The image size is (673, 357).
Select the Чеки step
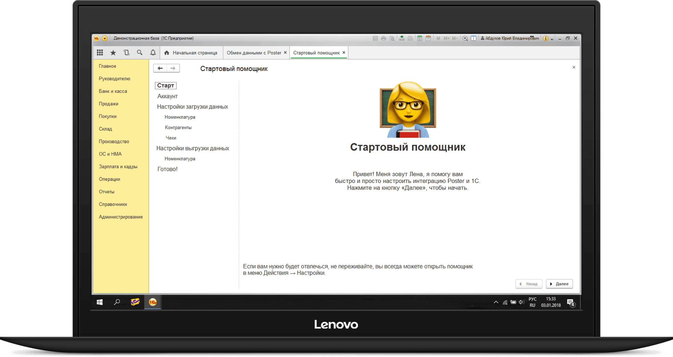pyautogui.click(x=171, y=138)
